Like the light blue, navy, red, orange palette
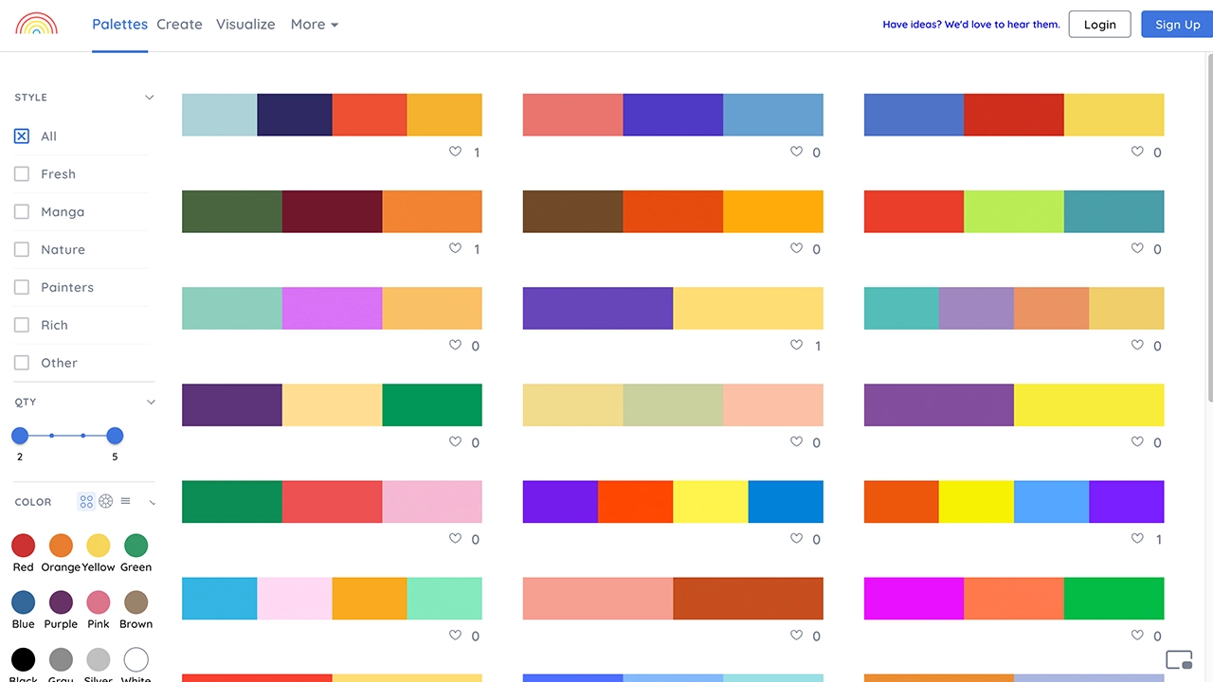The width and height of the screenshot is (1213, 682). pyautogui.click(x=455, y=152)
